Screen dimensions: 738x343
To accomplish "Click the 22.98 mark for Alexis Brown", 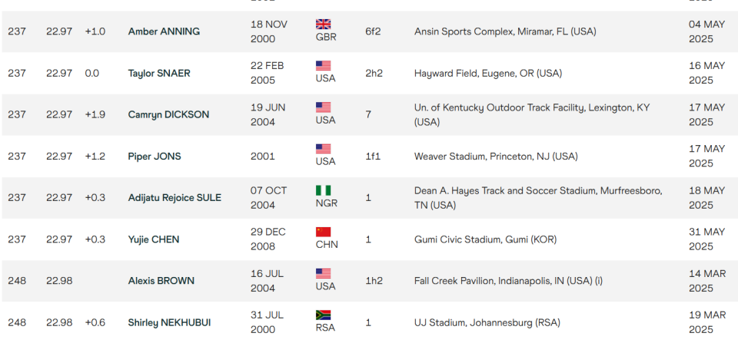I will click(59, 281).
